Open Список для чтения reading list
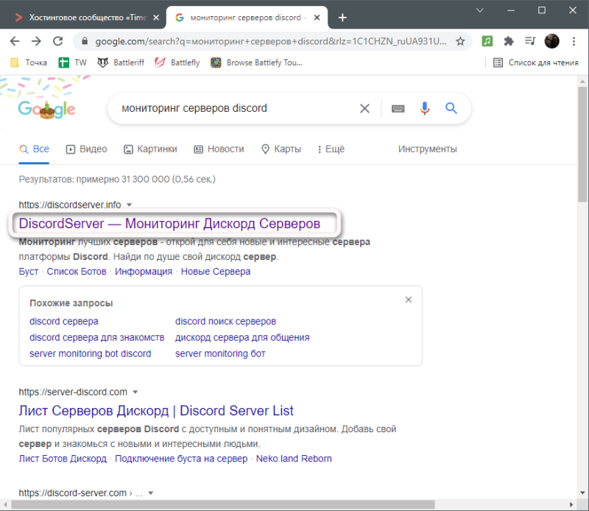This screenshot has width=589, height=511. pyautogui.click(x=536, y=63)
